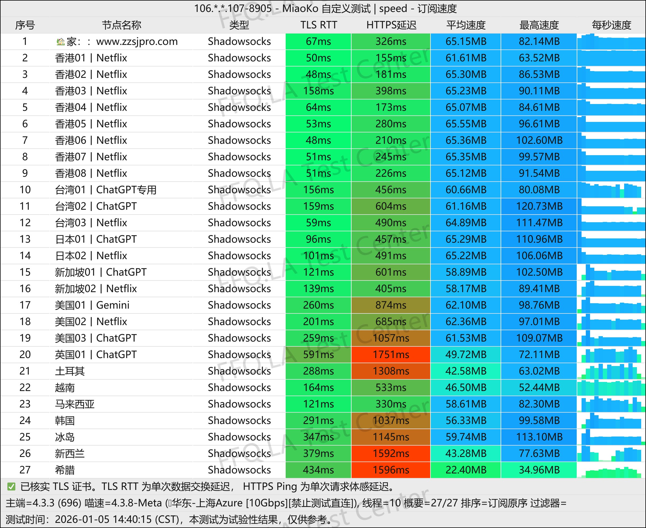Click the speed graph thumbnail for 越南

[611, 388]
